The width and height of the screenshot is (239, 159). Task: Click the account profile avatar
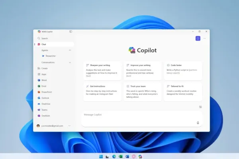38,126
